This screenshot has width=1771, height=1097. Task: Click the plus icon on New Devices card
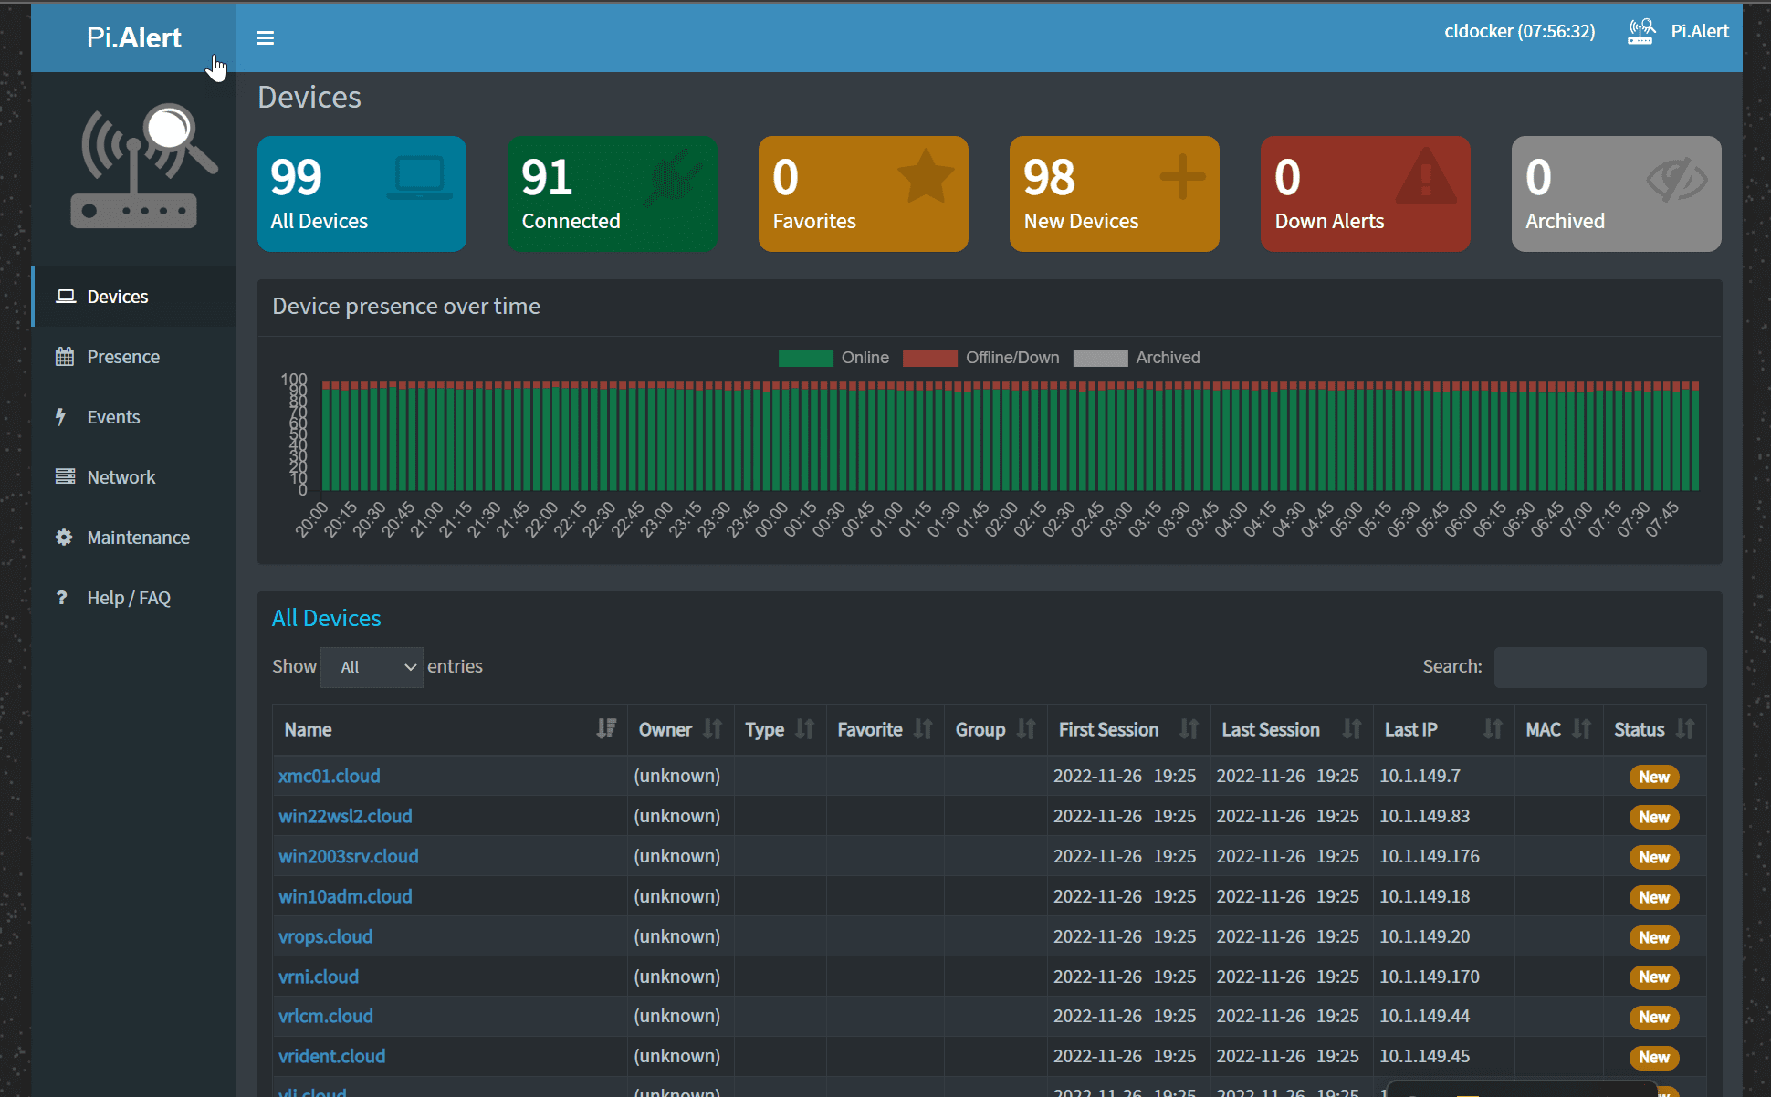coord(1181,177)
